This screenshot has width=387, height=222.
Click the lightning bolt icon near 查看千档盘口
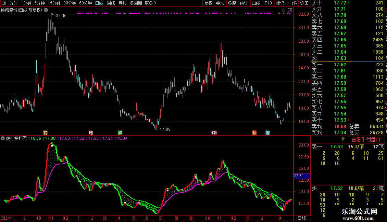(x=343, y=139)
